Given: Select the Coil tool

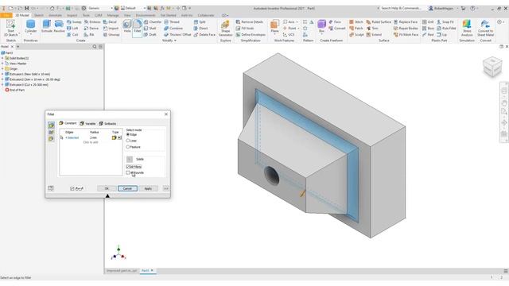Looking at the screenshot, I should (x=72, y=34).
